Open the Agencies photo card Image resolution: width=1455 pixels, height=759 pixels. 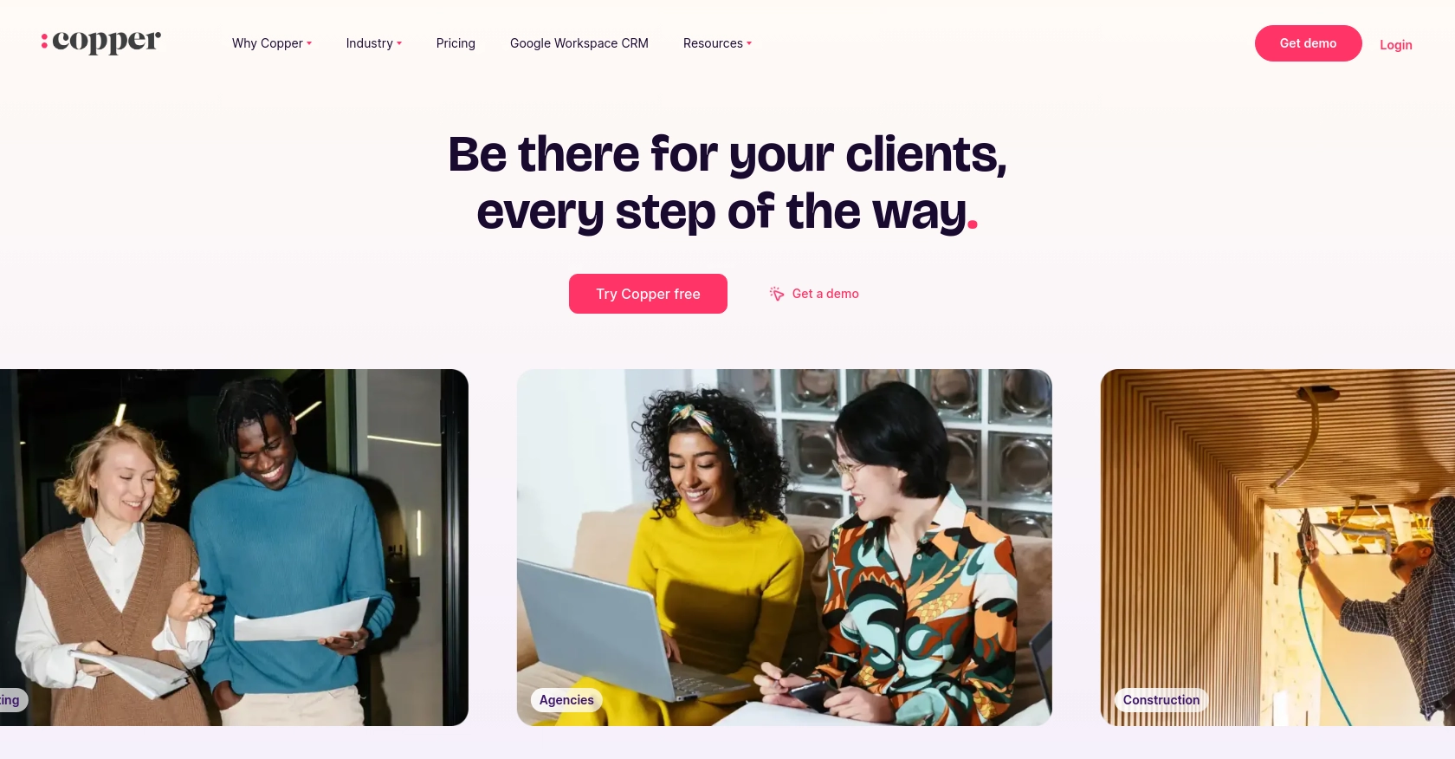(x=785, y=548)
